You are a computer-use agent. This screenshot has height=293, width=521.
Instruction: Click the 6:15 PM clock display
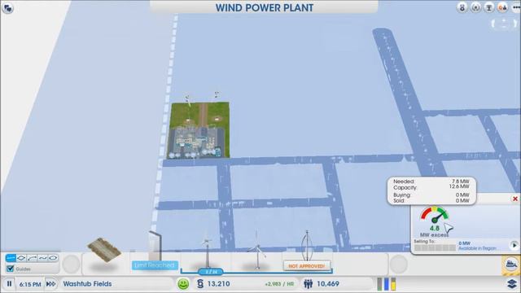pos(30,284)
